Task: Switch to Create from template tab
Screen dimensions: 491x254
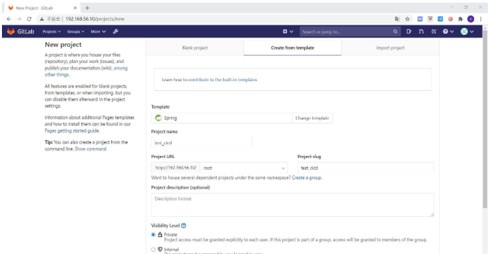Action: 293,48
